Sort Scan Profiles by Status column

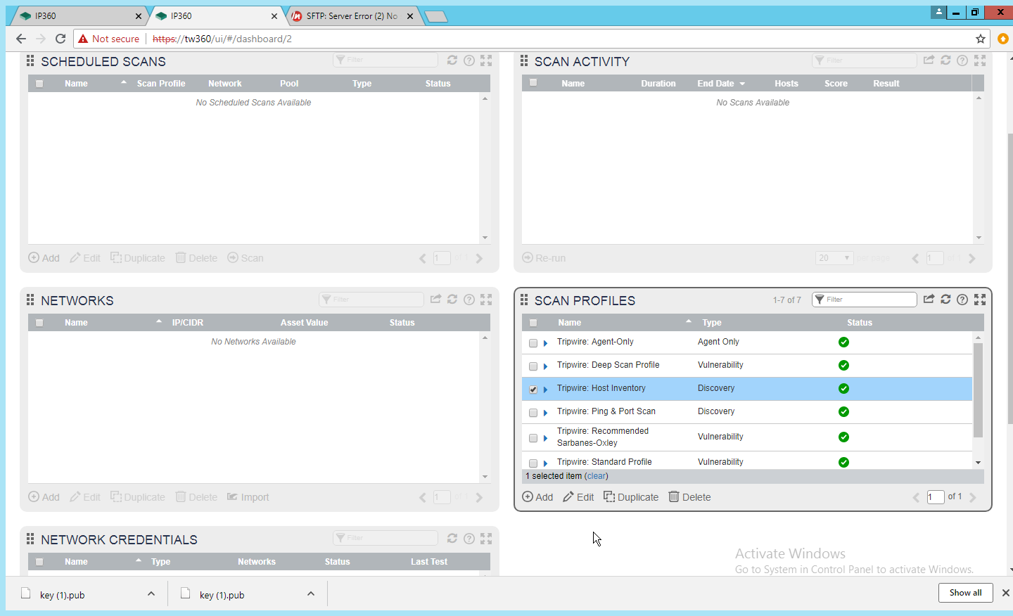pyautogui.click(x=860, y=323)
